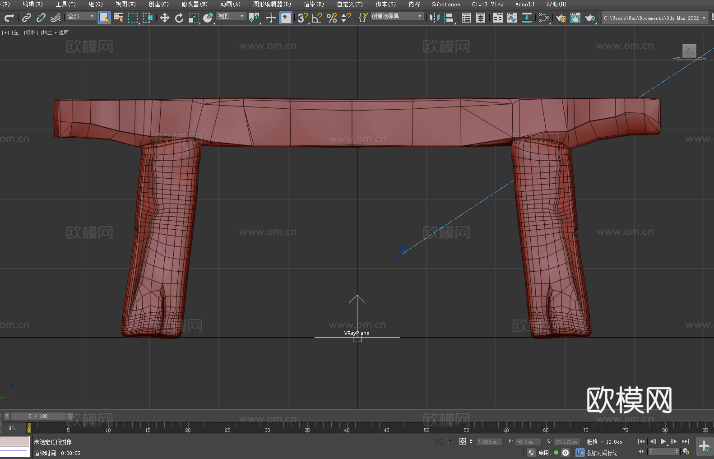
Task: Click the Redo arrow icon
Action: (9, 18)
